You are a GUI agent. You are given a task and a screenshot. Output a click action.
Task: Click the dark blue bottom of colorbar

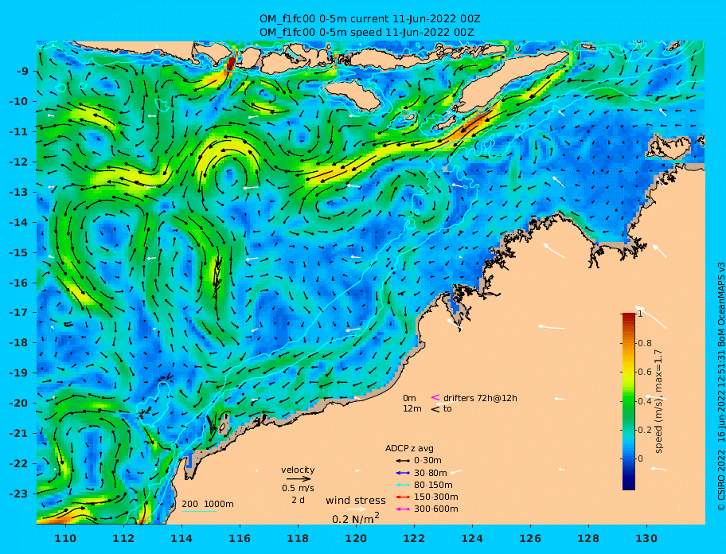point(628,485)
